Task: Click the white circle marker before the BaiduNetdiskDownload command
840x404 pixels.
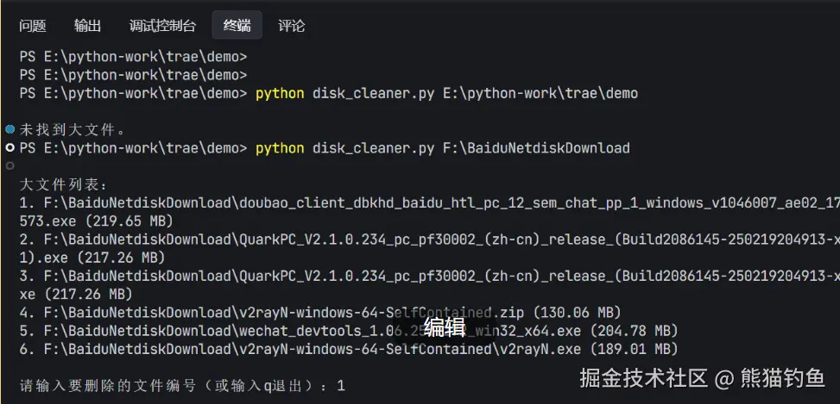Action: pyautogui.click(x=9, y=147)
